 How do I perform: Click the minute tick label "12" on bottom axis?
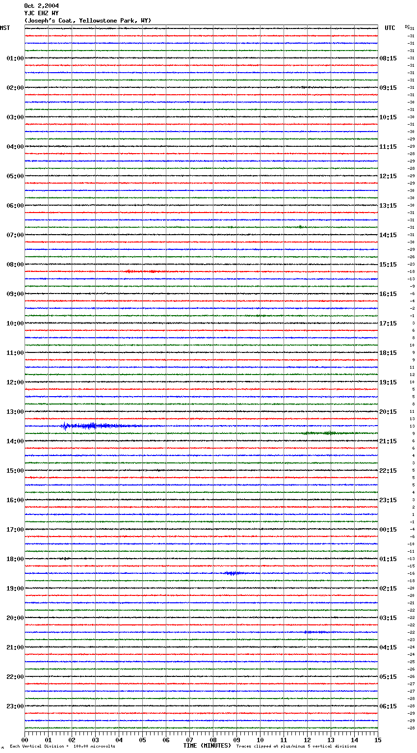[307, 740]
